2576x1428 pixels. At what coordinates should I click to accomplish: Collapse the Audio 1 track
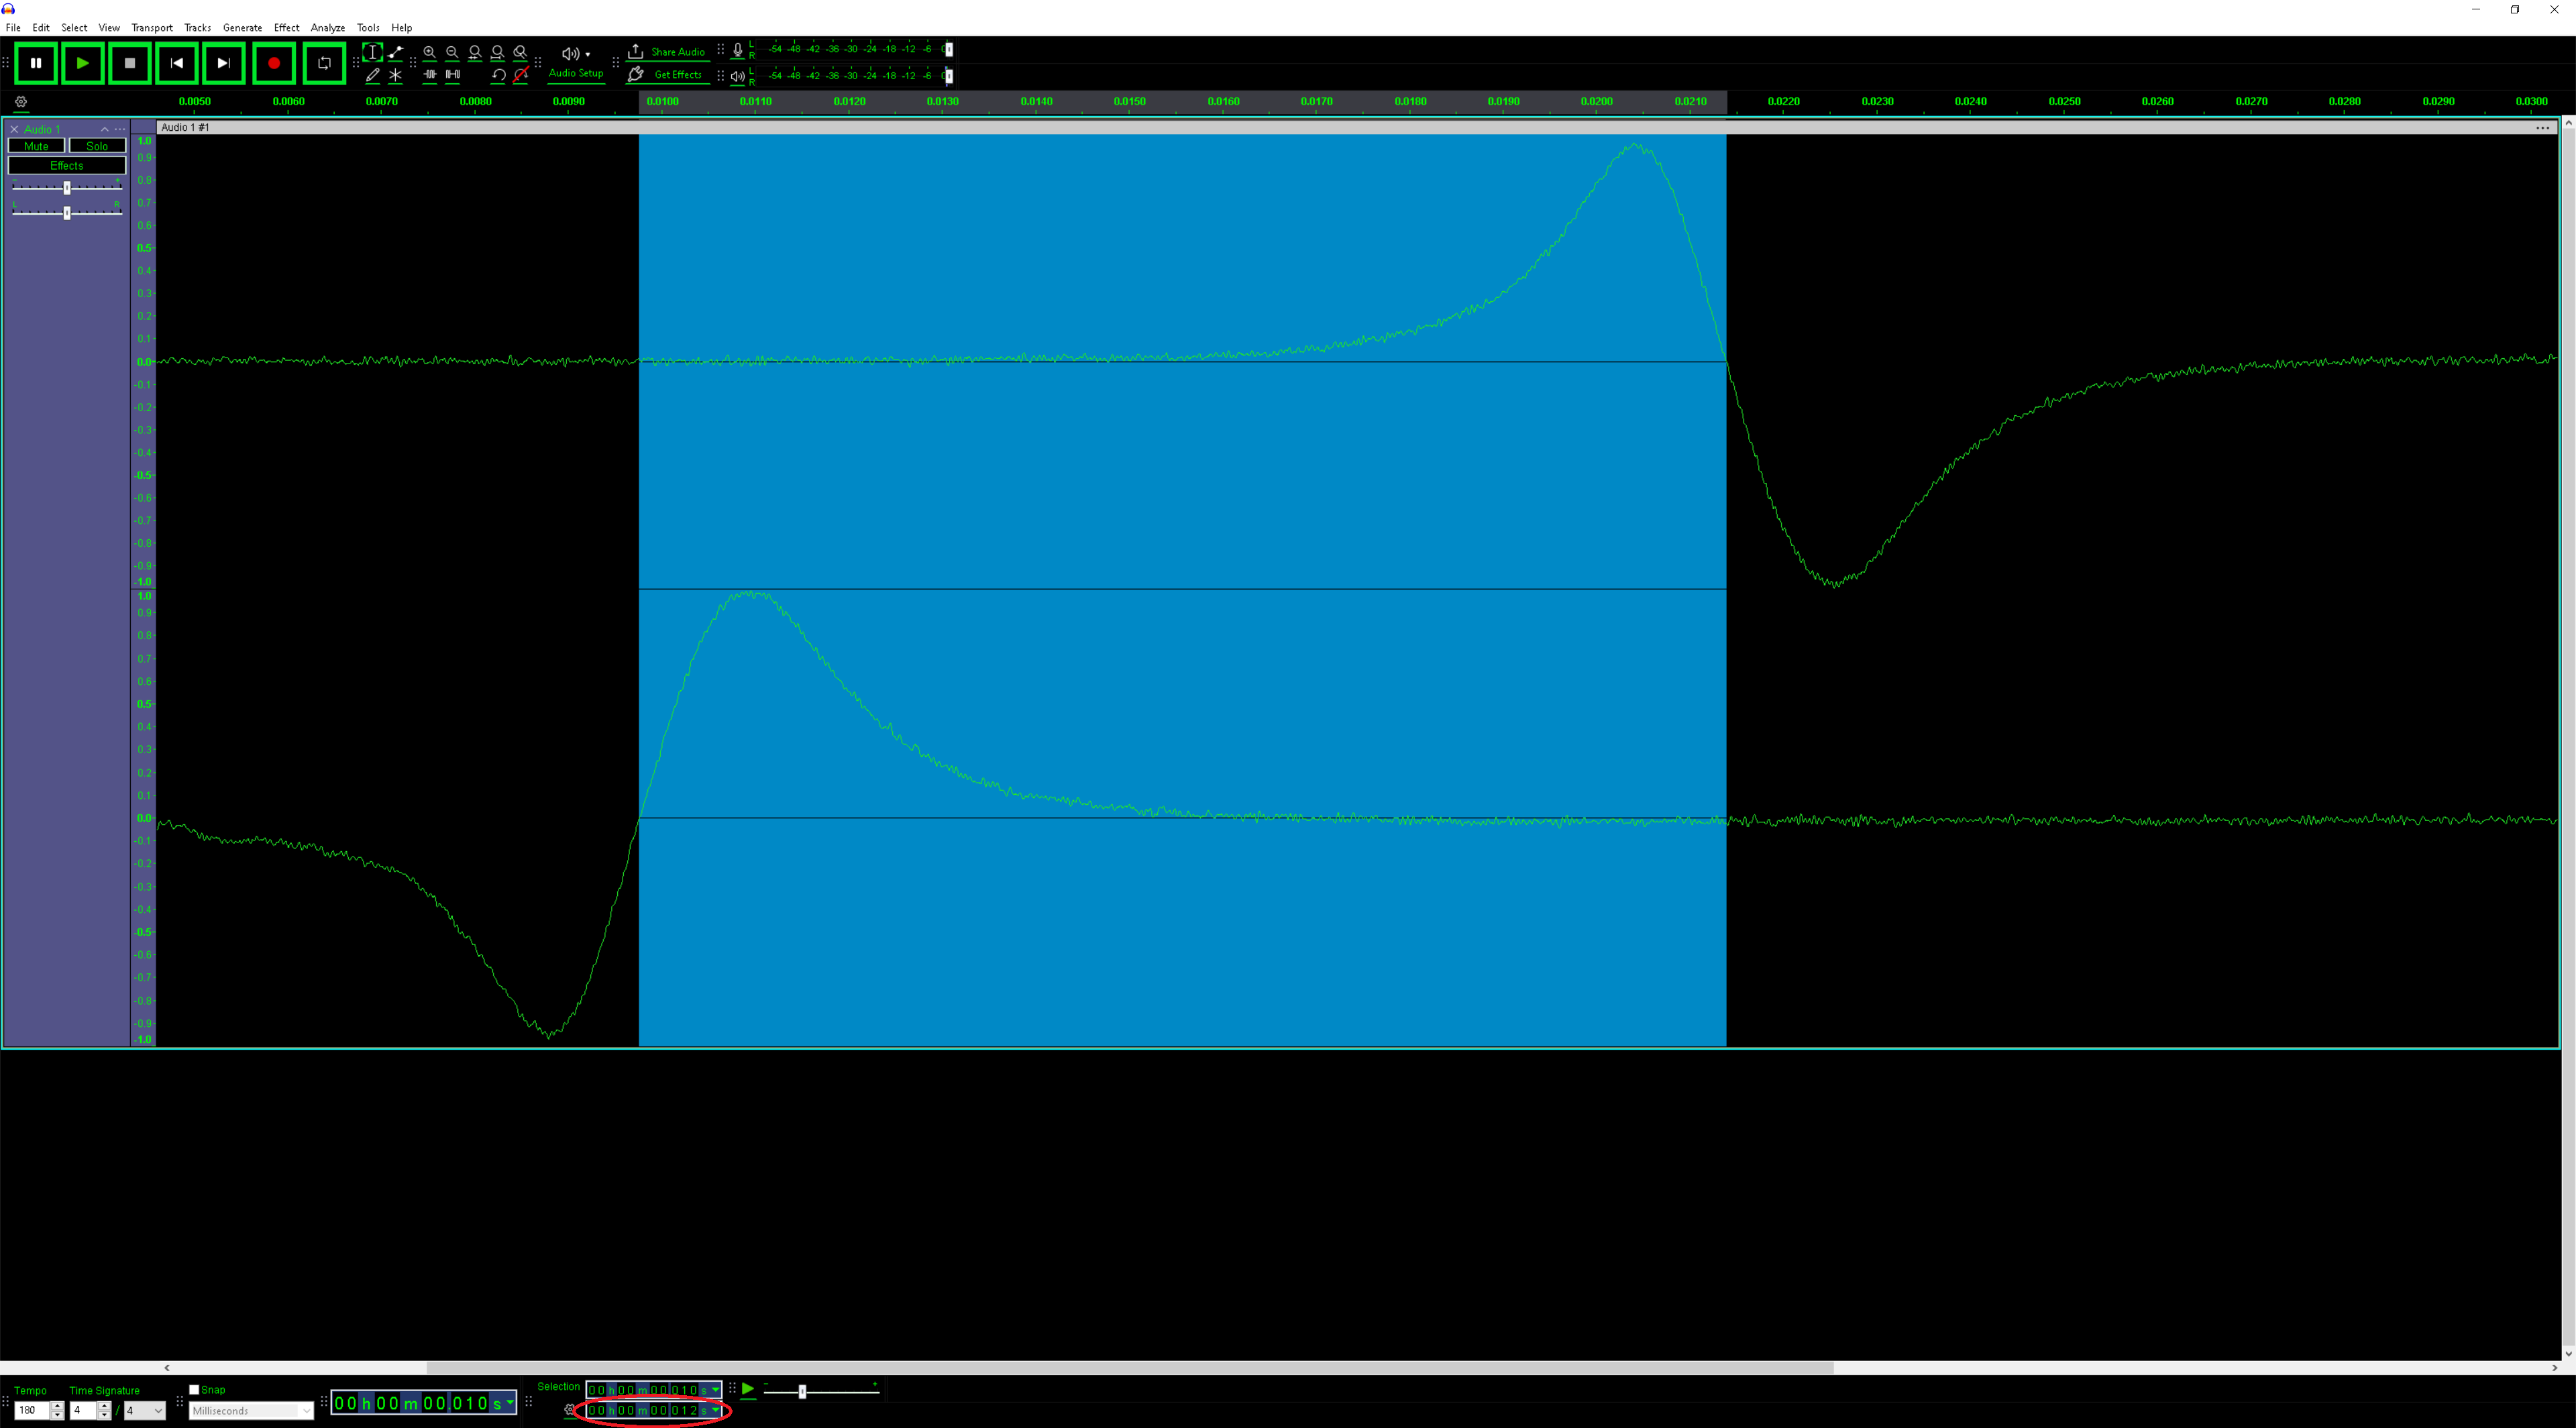[x=104, y=129]
